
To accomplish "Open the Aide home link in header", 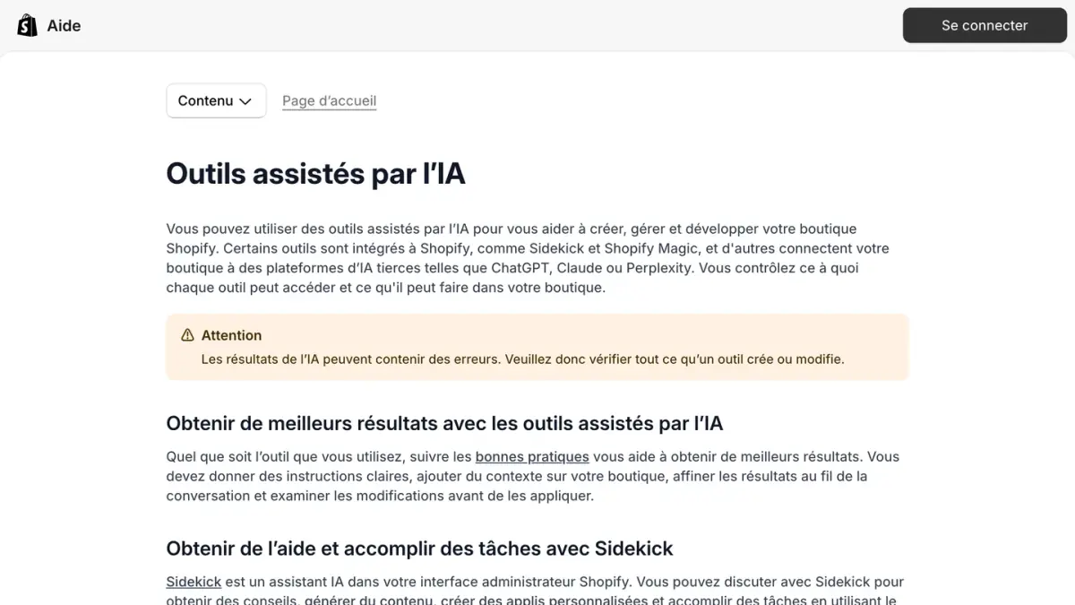I will click(x=49, y=25).
